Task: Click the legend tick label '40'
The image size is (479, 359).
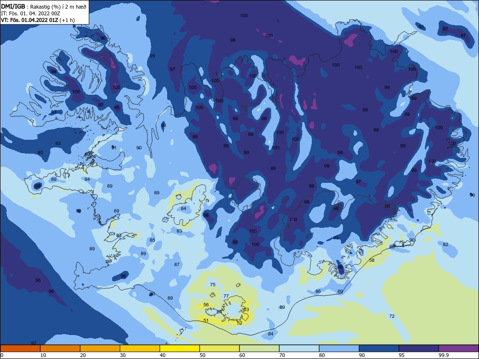Action: [x=163, y=355]
